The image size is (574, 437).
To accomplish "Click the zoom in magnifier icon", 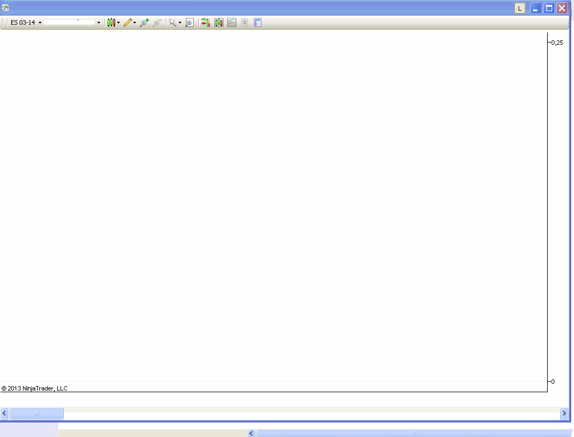I will (144, 23).
